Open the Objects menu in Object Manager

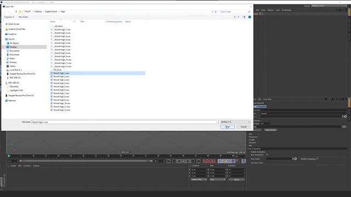click(x=270, y=10)
